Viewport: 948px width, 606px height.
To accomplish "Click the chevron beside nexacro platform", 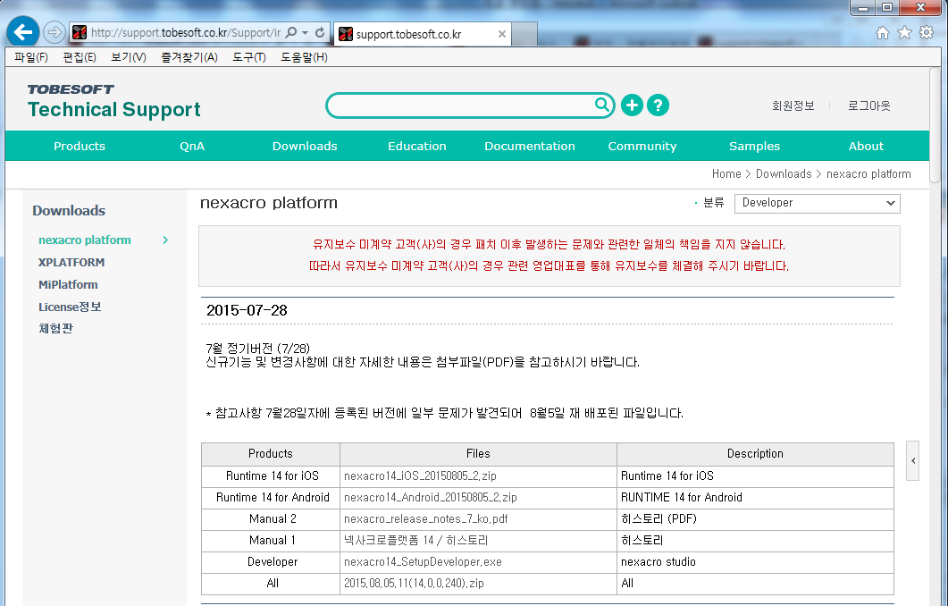I will pos(165,240).
